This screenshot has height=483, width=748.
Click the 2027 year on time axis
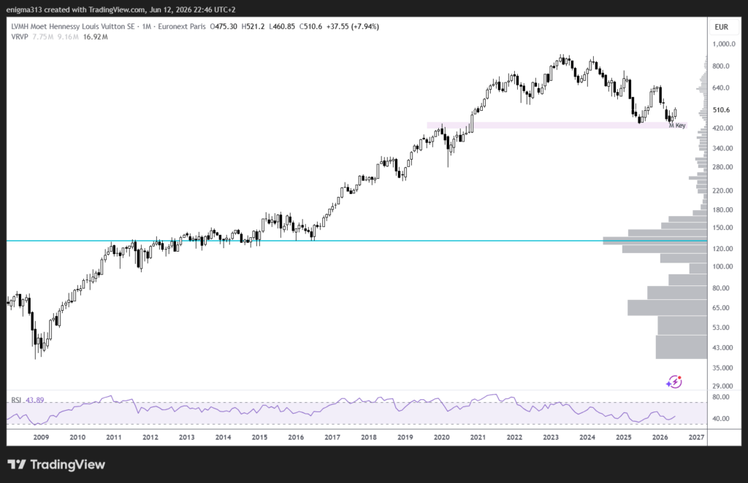coord(696,437)
